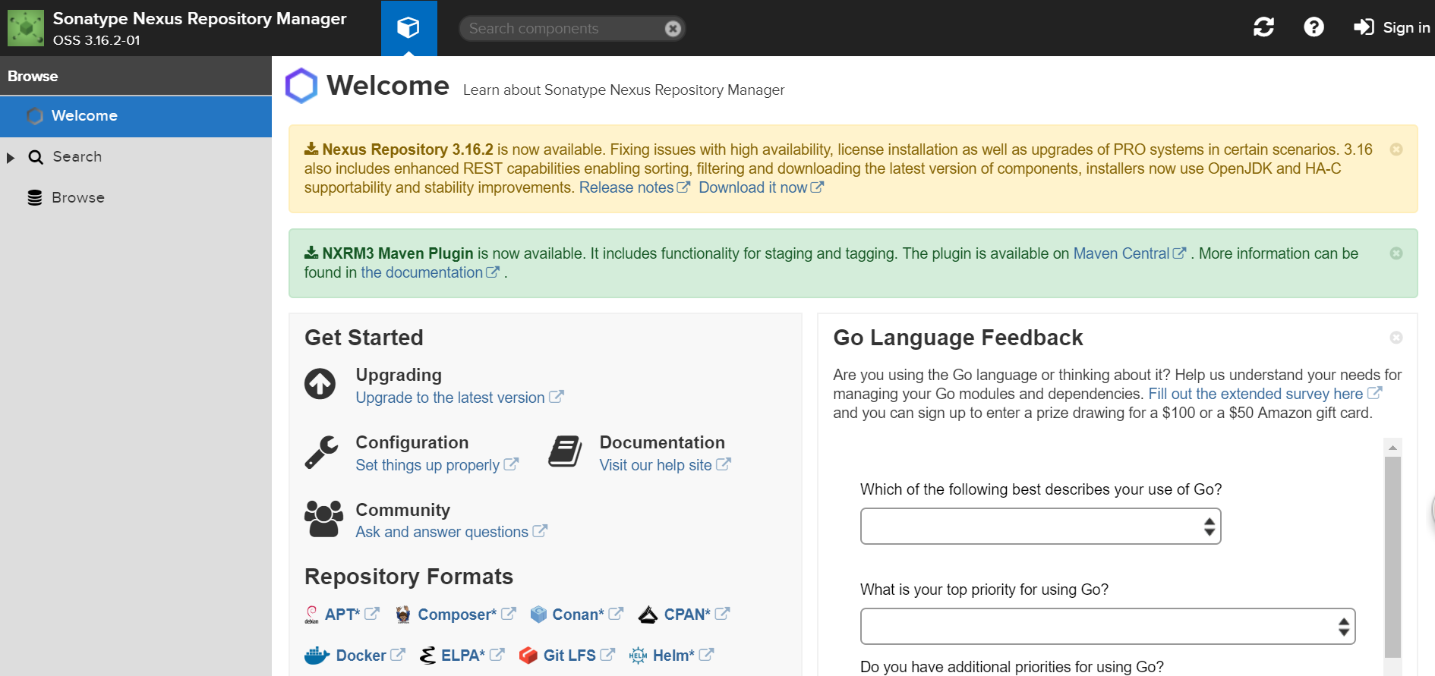Image resolution: width=1435 pixels, height=676 pixels.
Task: Open the Go use description dropdown
Action: coord(1040,527)
